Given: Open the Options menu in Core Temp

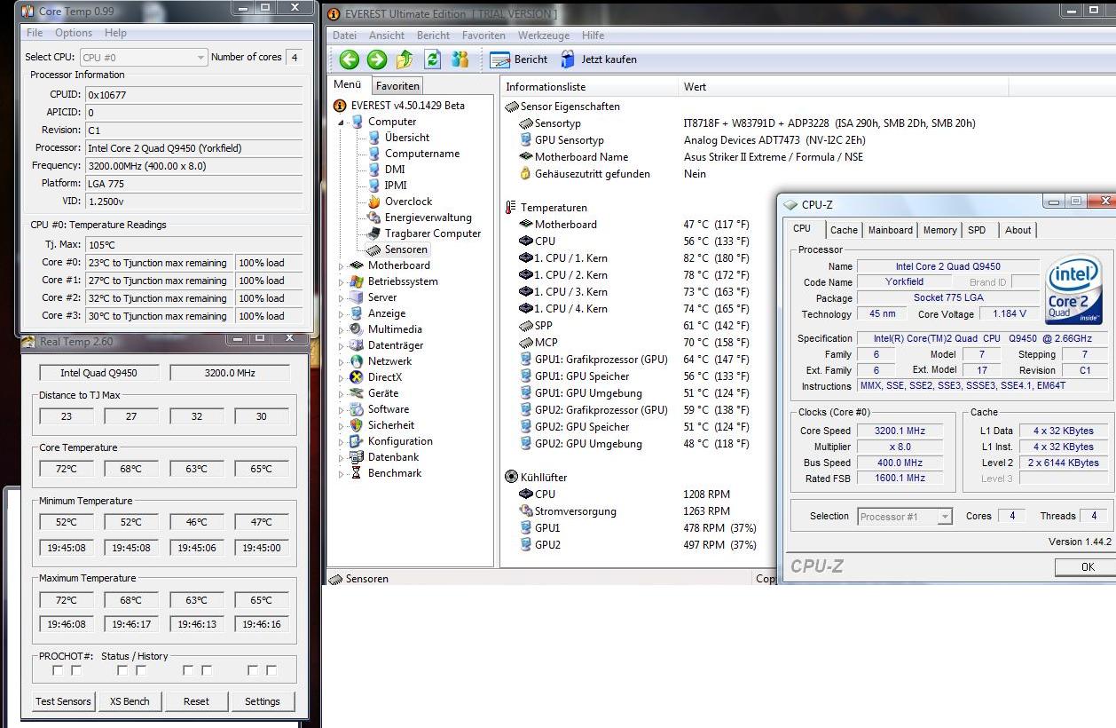Looking at the screenshot, I should click(x=74, y=33).
